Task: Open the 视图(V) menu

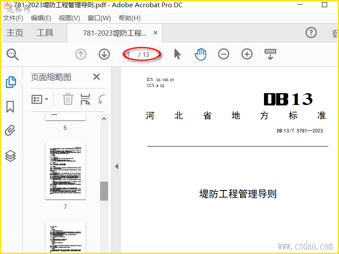Action: point(69,18)
